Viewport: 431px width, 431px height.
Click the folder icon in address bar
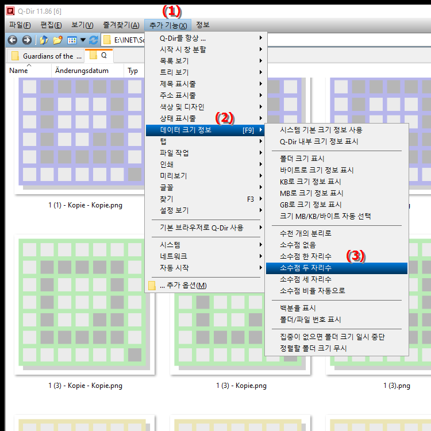pyautogui.click(x=107, y=40)
